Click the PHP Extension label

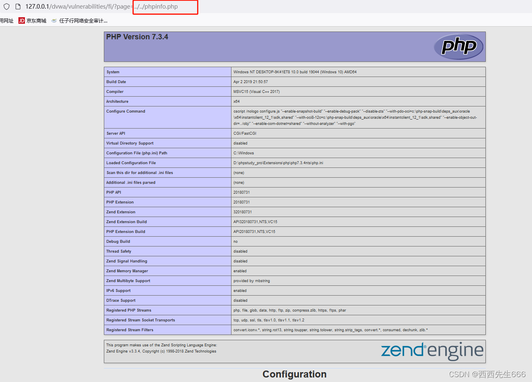[x=120, y=202]
